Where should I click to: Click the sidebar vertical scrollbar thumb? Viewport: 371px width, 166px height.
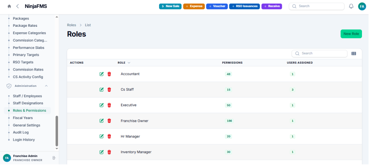57,131
